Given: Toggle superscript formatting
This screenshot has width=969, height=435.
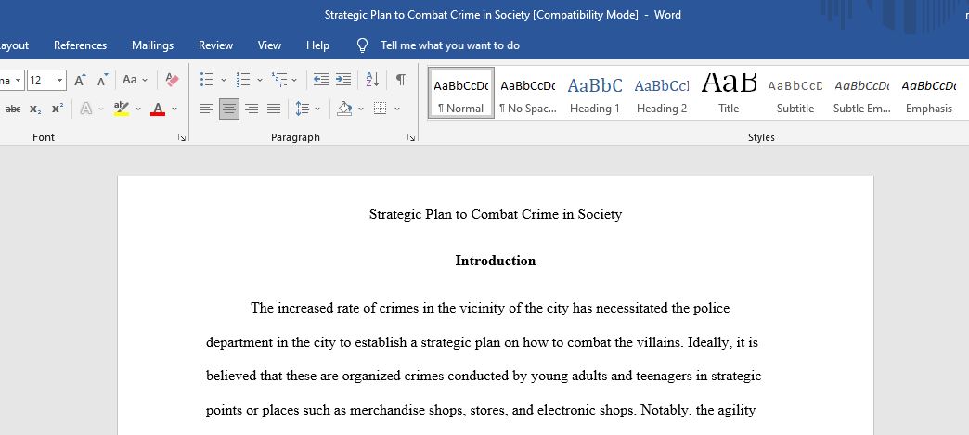Looking at the screenshot, I should click(57, 109).
